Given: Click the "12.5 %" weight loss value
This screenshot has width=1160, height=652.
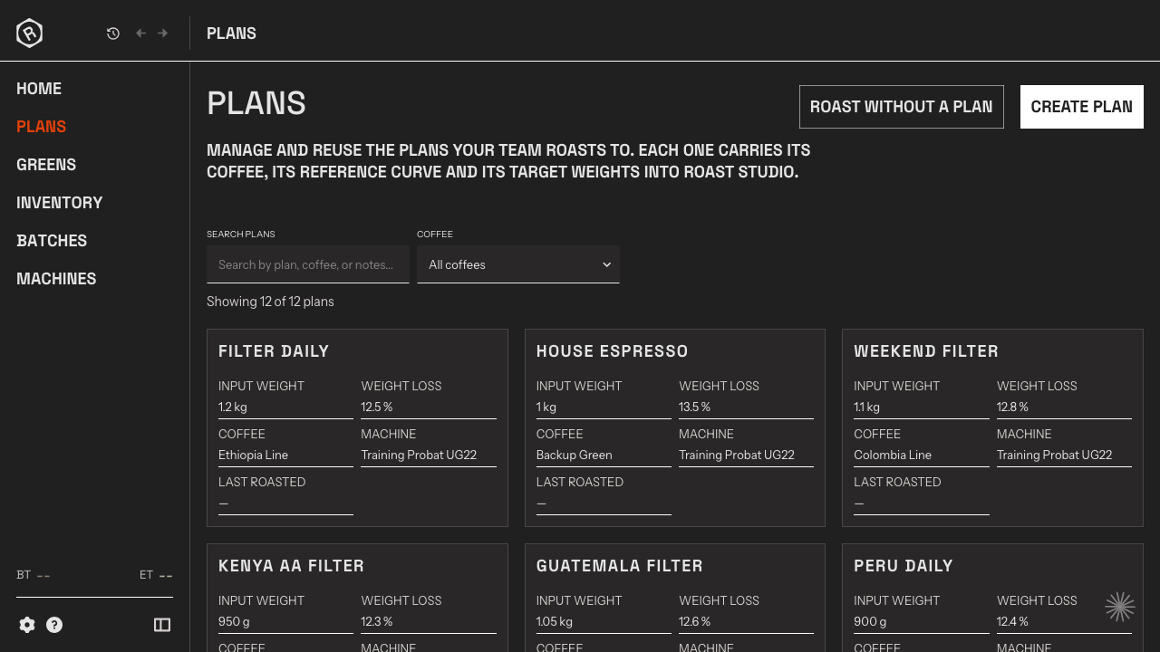Looking at the screenshot, I should (x=377, y=407).
